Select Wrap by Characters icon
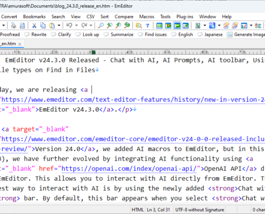265x214 pixels. coord(168,26)
